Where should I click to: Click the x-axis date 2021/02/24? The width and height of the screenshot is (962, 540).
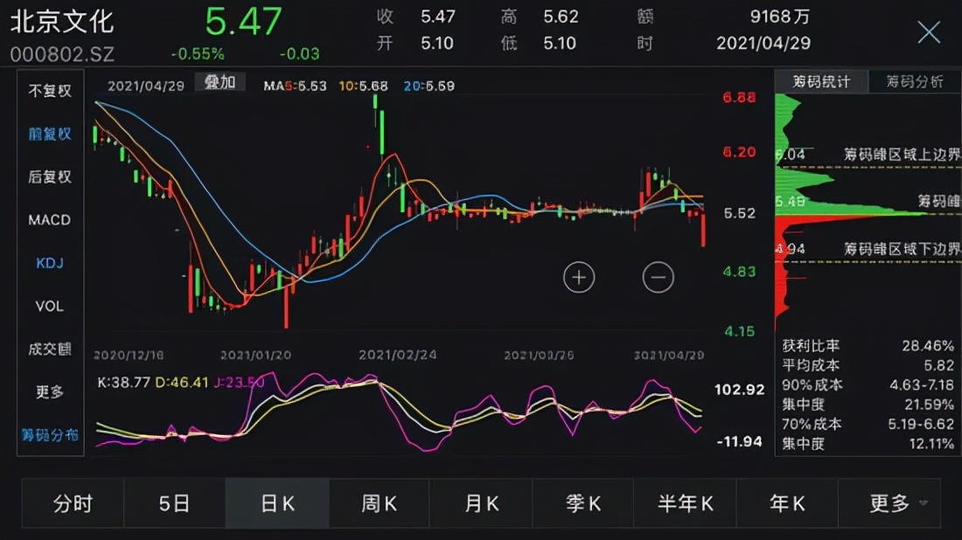point(398,355)
